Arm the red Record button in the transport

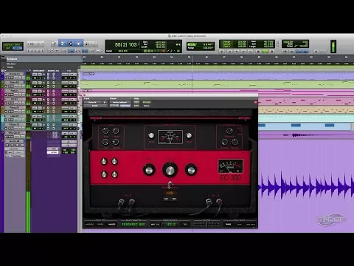(271, 52)
